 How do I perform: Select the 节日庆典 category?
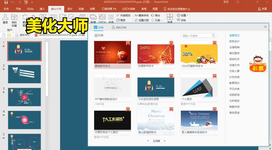(234, 89)
